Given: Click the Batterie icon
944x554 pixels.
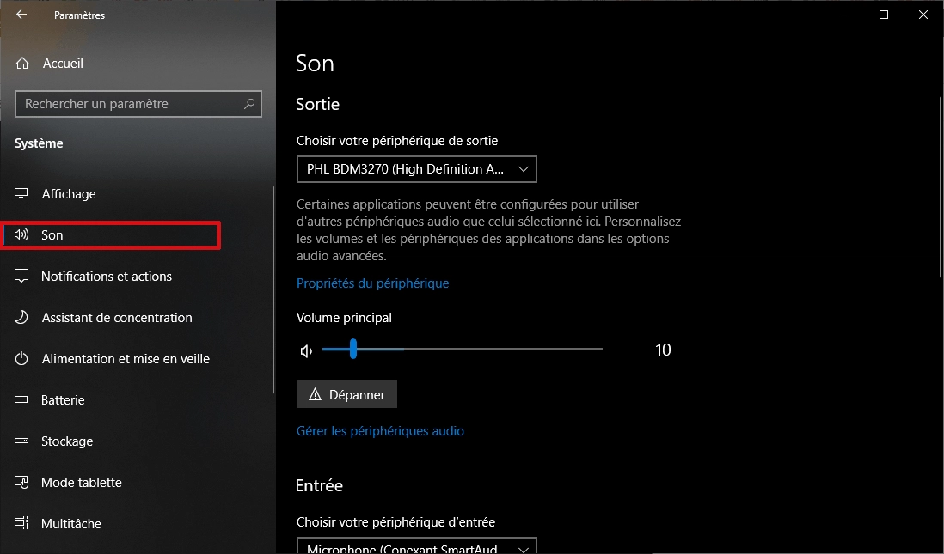Looking at the screenshot, I should pyautogui.click(x=22, y=400).
